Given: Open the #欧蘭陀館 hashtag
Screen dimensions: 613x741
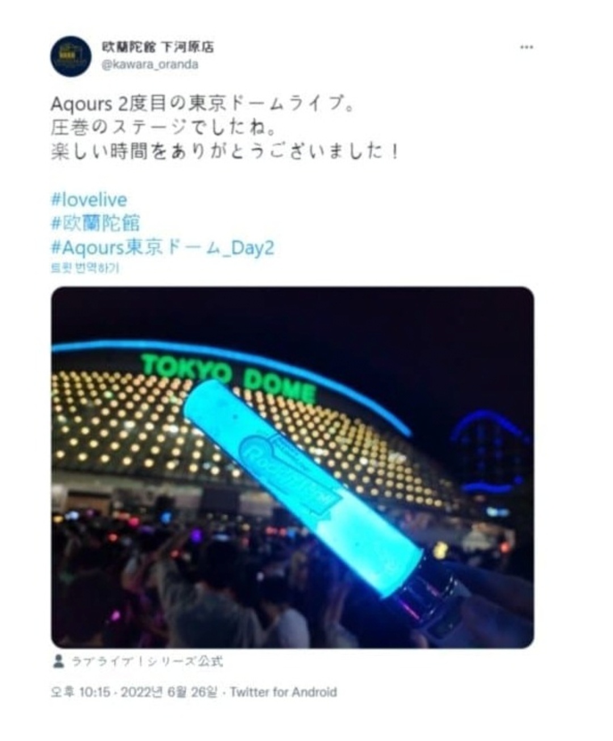Looking at the screenshot, I should click(95, 223).
